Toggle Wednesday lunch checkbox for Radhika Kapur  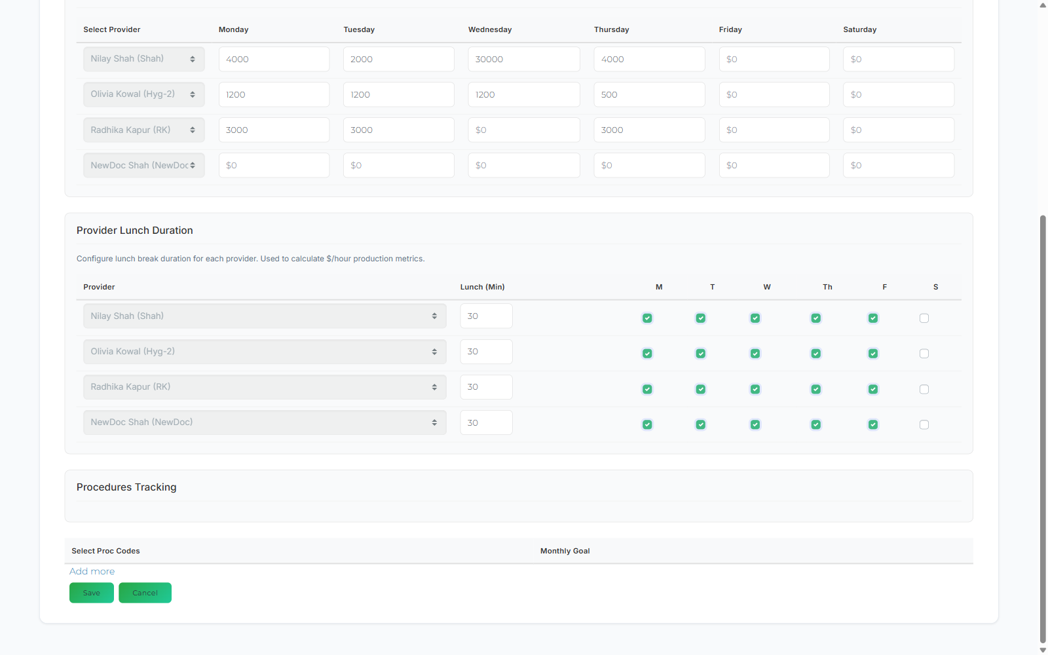[x=755, y=389]
